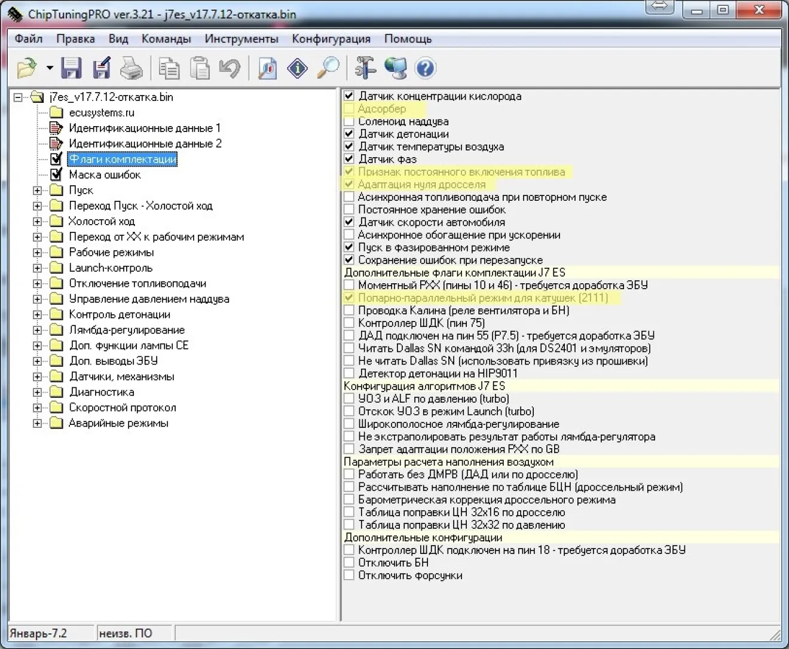Open the Файл menu
Screen dimensions: 789x649
coord(29,39)
